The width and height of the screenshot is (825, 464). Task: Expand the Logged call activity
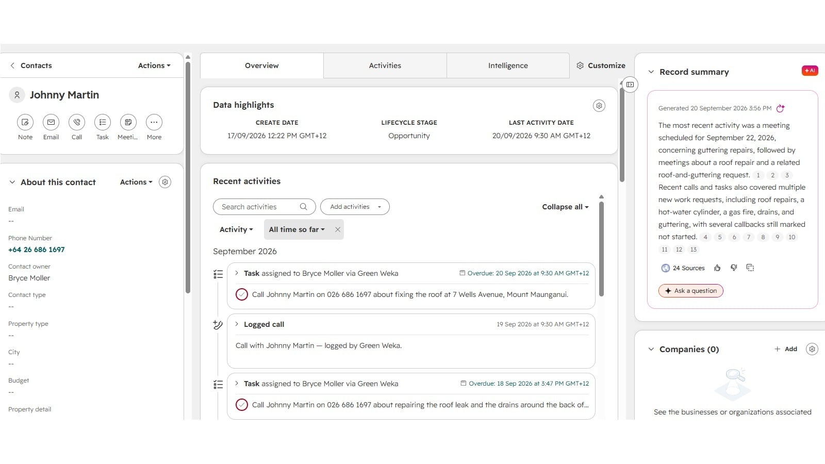(237, 324)
